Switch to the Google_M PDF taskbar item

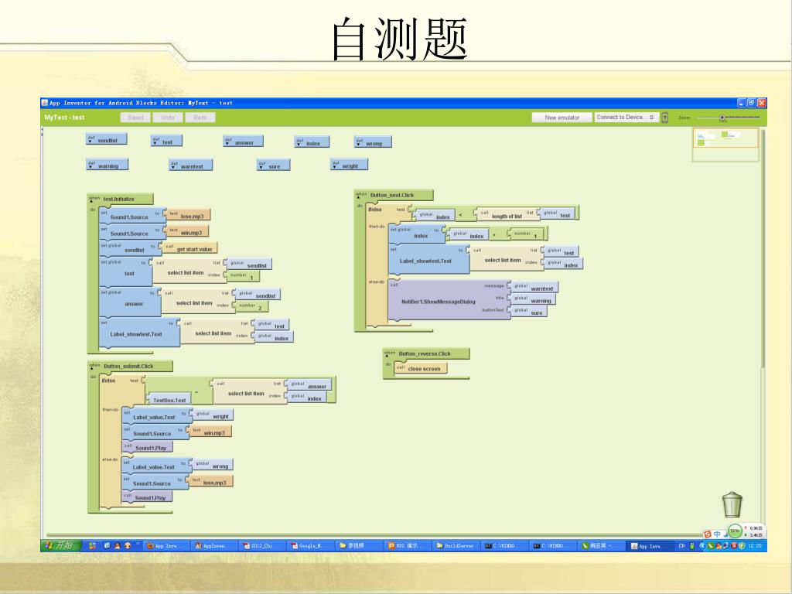[x=310, y=545]
